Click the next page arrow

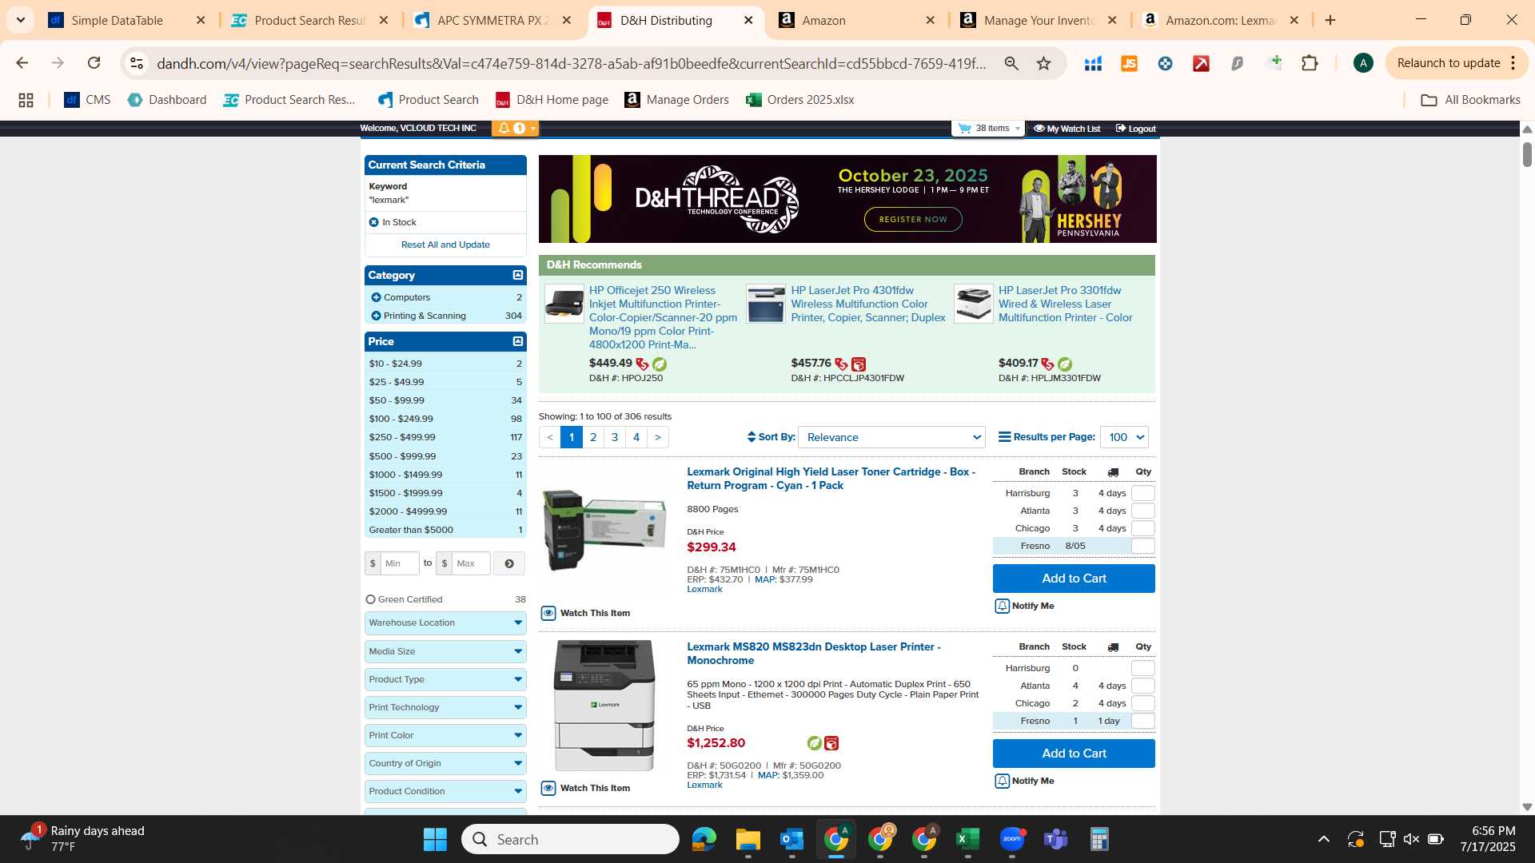pyautogui.click(x=658, y=437)
